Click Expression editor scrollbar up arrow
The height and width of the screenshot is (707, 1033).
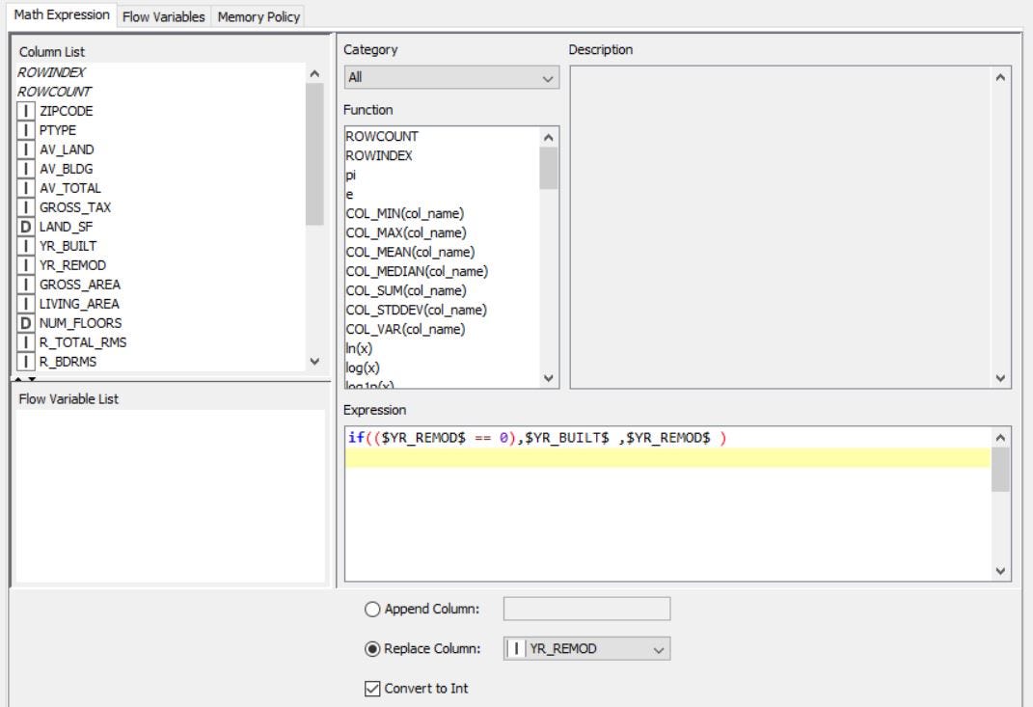click(1000, 438)
